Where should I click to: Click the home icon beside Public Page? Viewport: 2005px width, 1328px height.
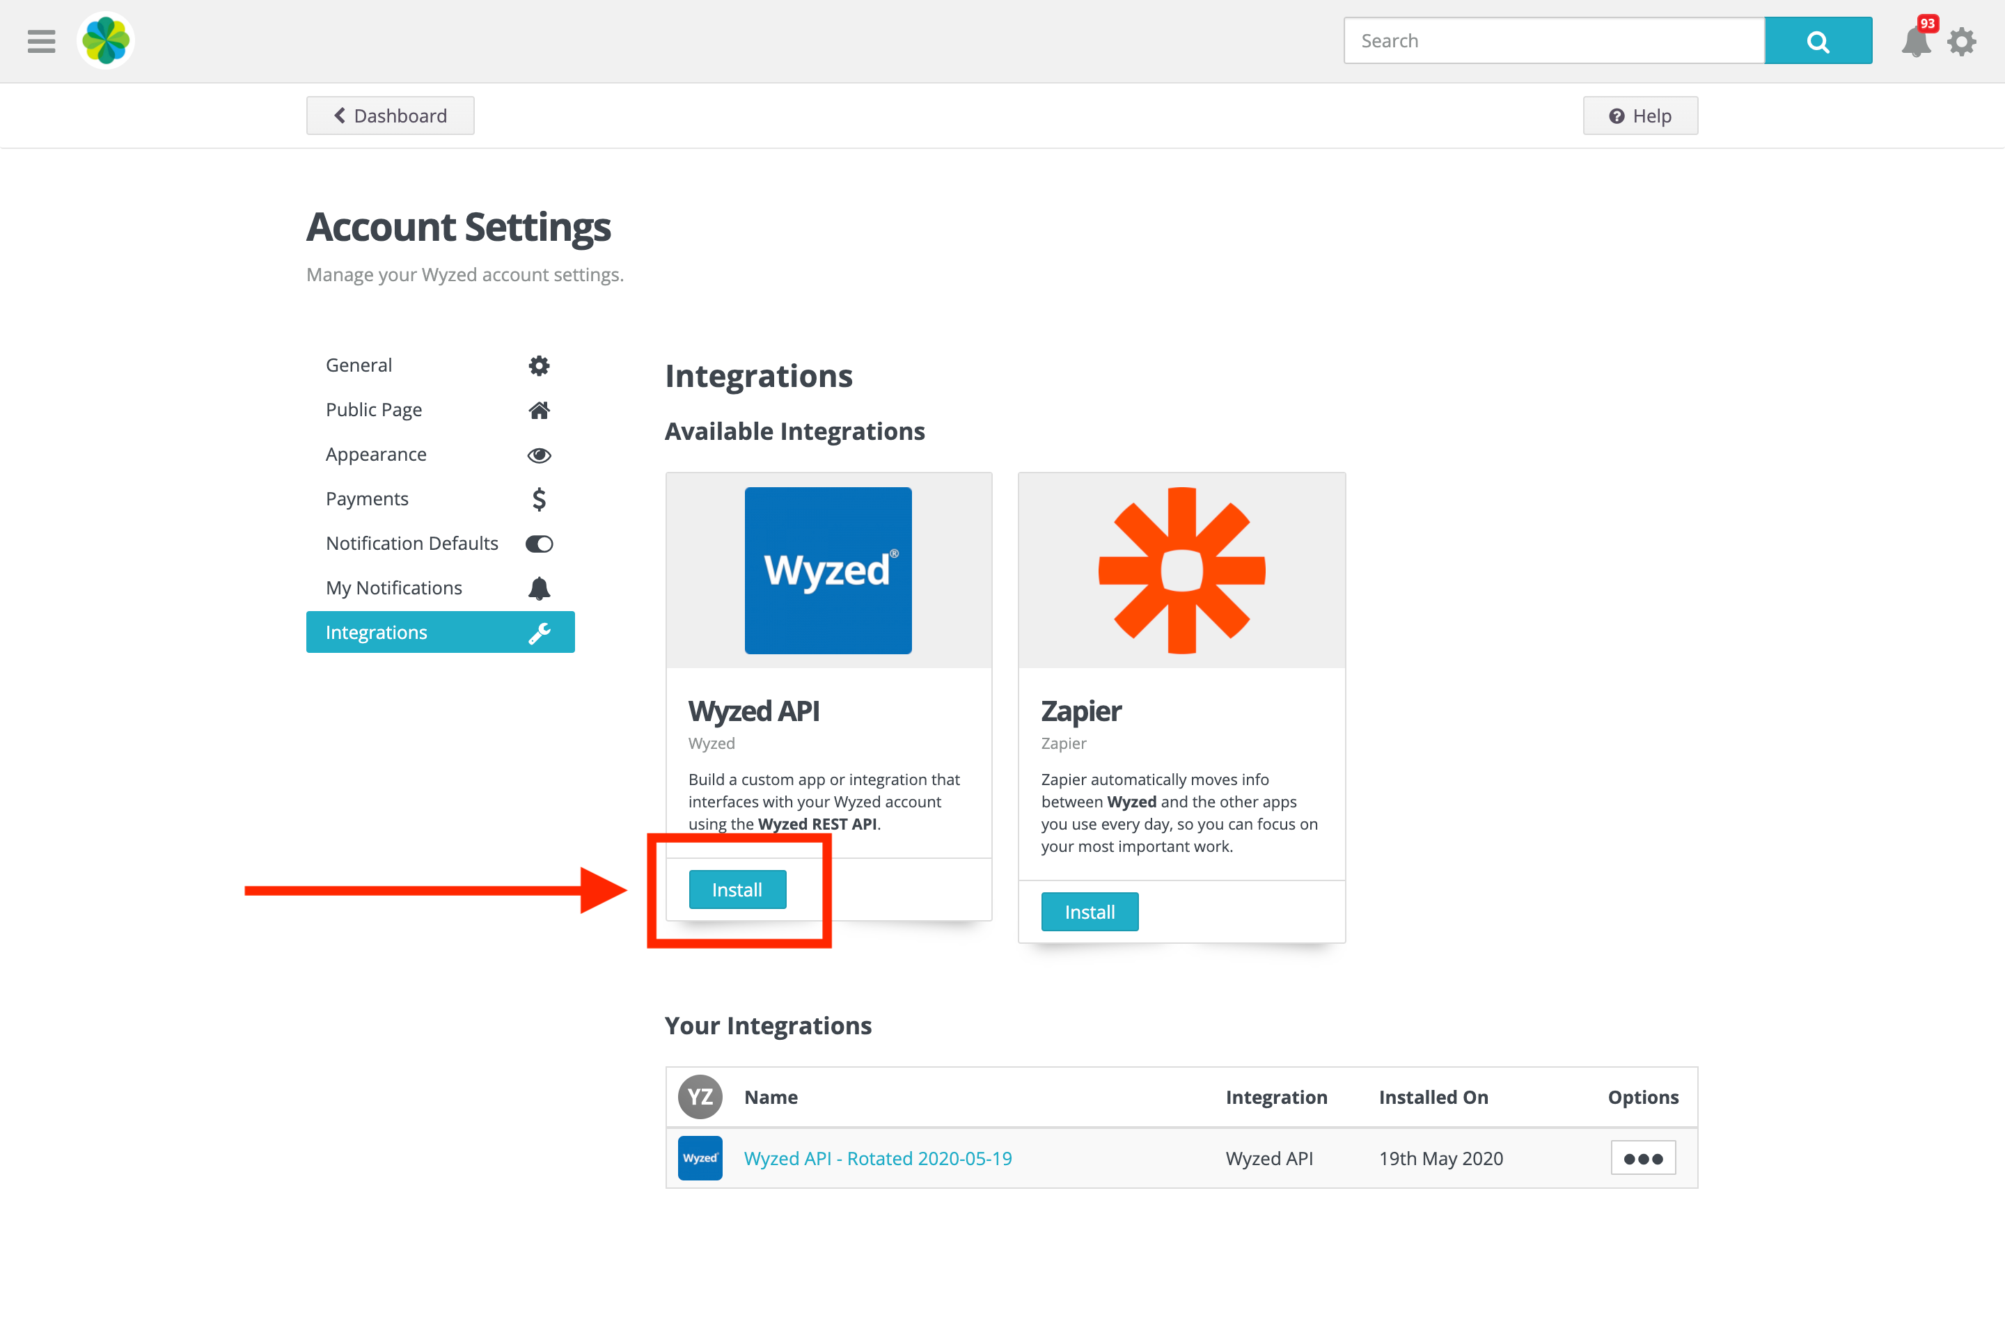tap(540, 410)
